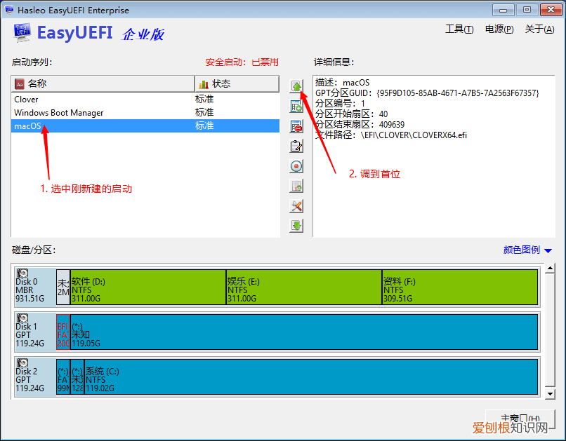This screenshot has width=566, height=441.
Task: Click the delete boot entry icon
Action: pyautogui.click(x=296, y=126)
